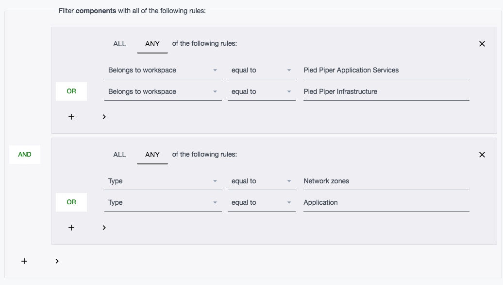The image size is (503, 285).
Task: Click the + icon to add a rule in the first group
Action: pos(71,117)
